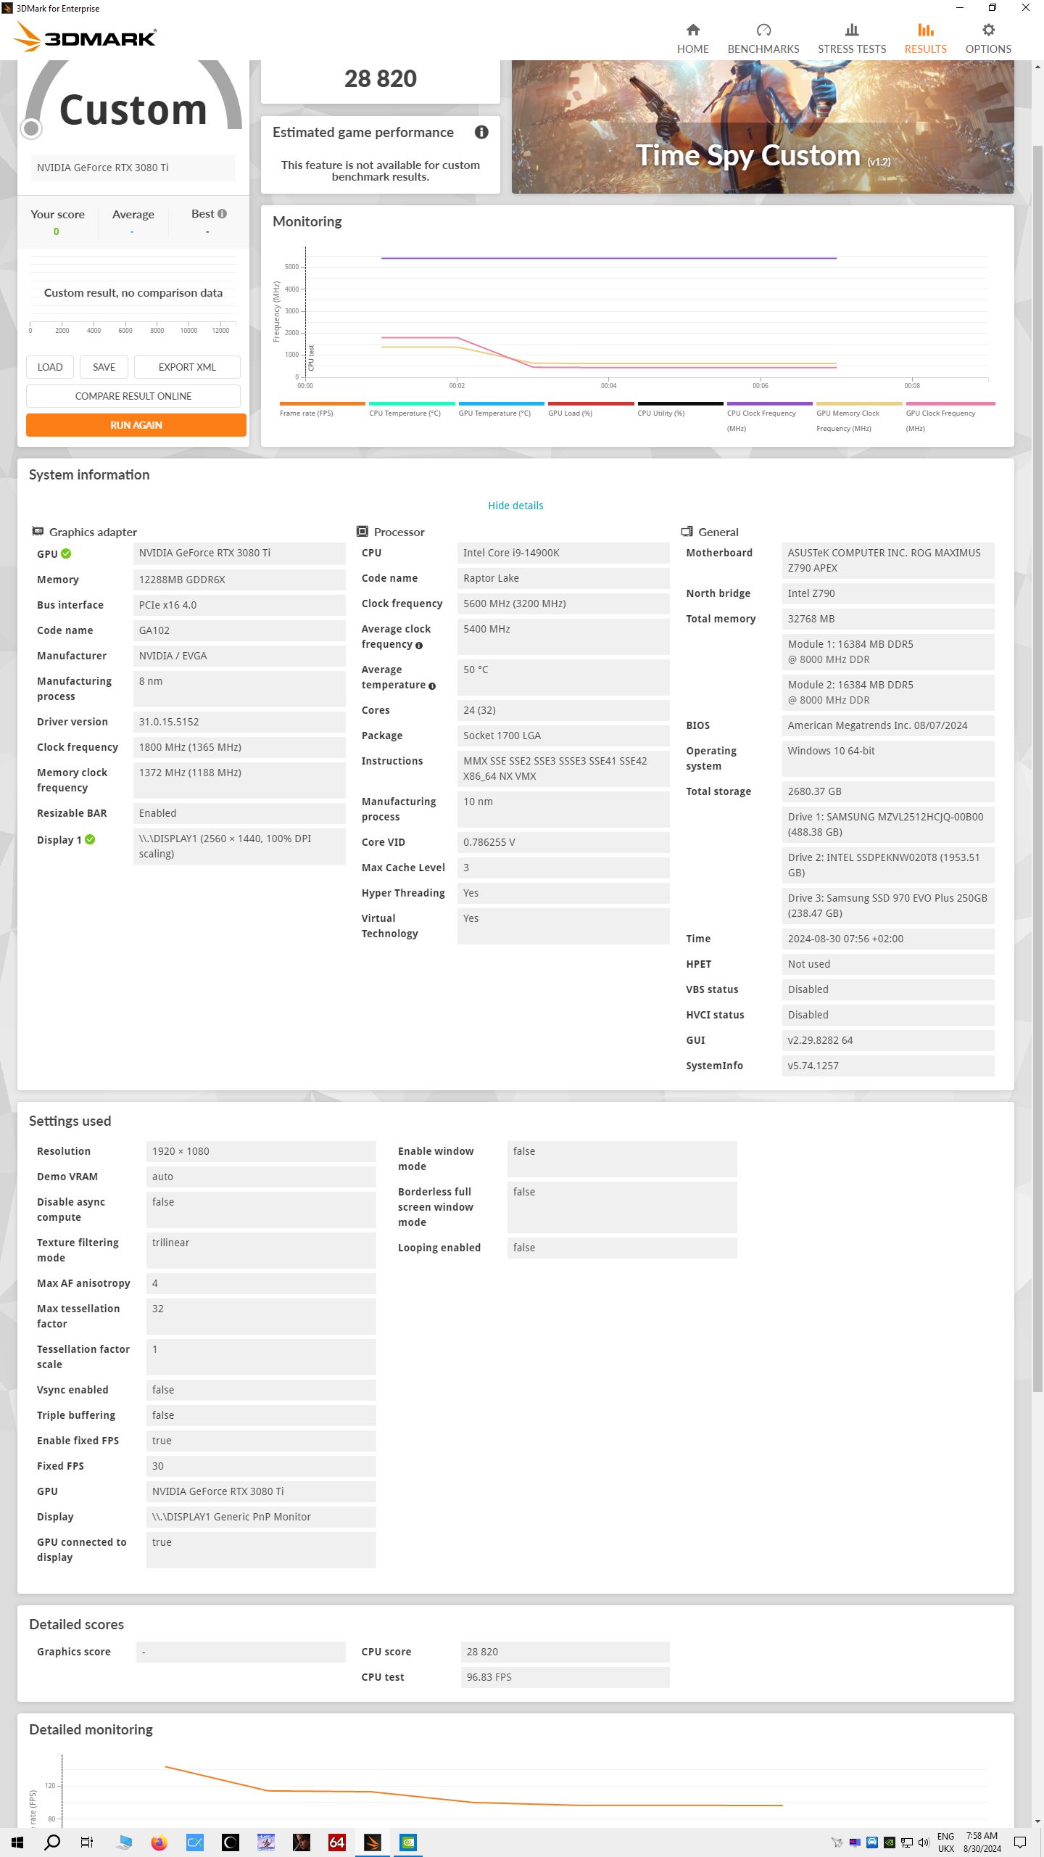Click the orange RUN AGAIN button
The height and width of the screenshot is (1857, 1044).
click(136, 425)
